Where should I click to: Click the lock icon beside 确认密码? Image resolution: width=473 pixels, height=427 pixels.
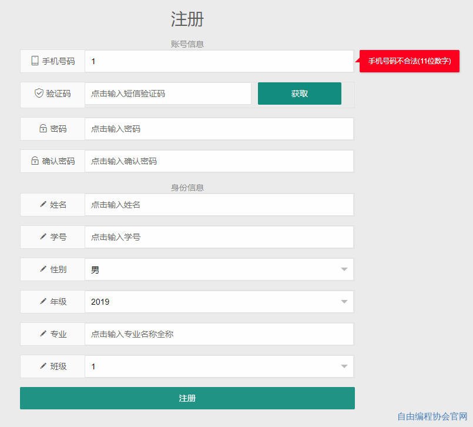coord(35,161)
